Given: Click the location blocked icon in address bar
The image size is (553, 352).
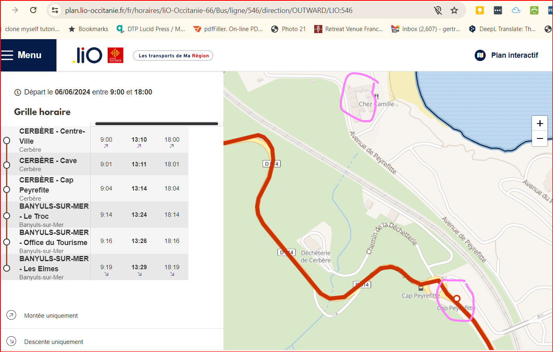Looking at the screenshot, I should [x=438, y=10].
